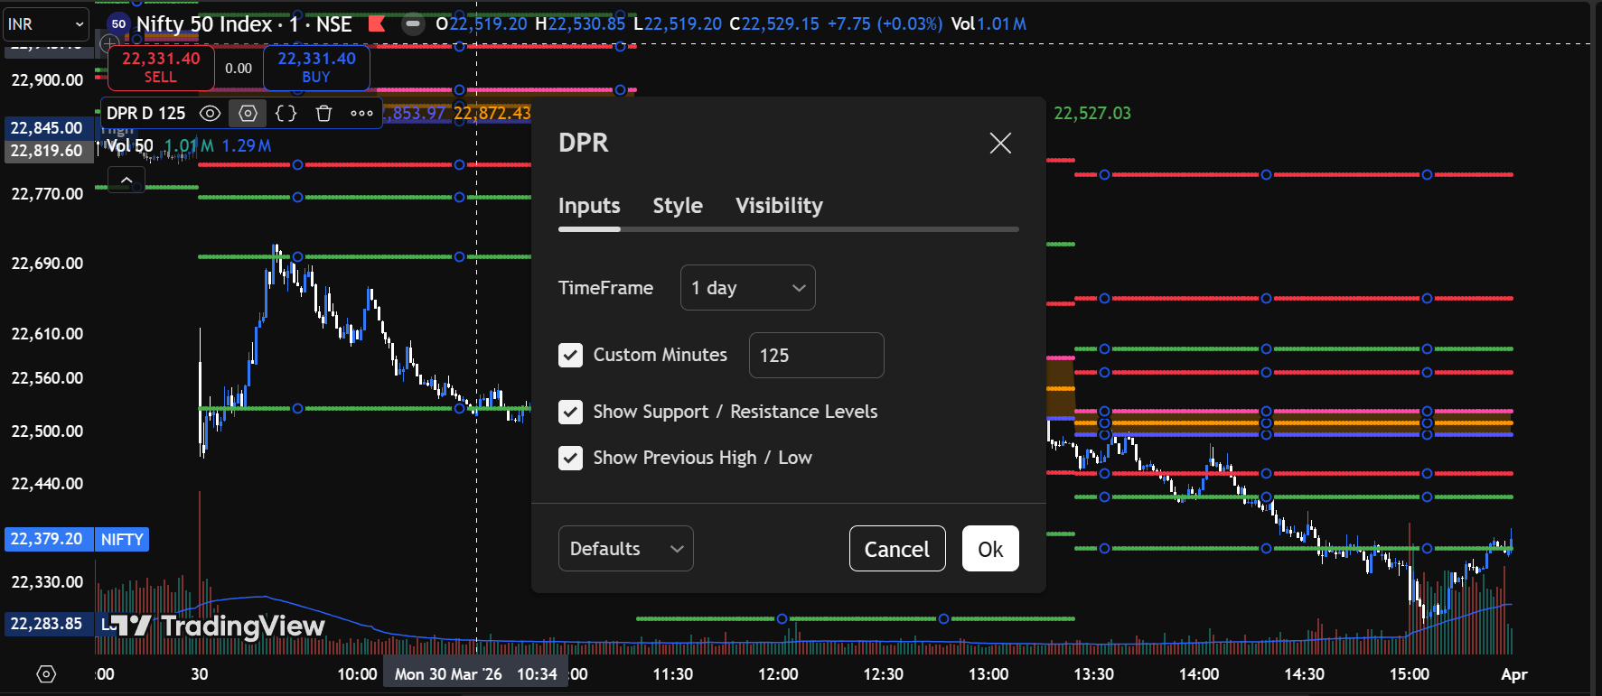Switch to the Visibility tab

pos(779,206)
